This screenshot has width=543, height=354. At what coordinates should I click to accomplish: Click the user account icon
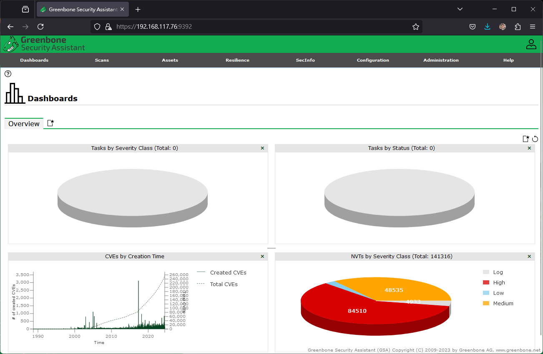point(531,44)
